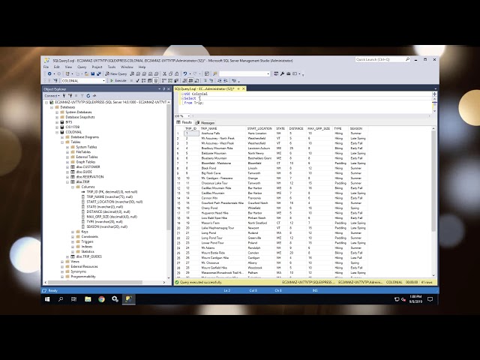
Task: Run the query with Execute
Action: [118, 80]
